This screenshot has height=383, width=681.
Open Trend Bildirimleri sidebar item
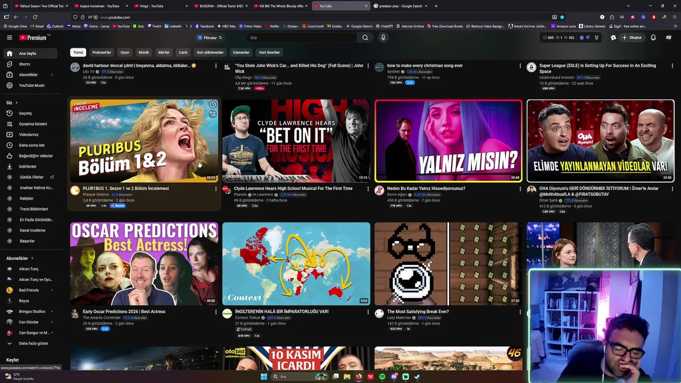point(29,209)
